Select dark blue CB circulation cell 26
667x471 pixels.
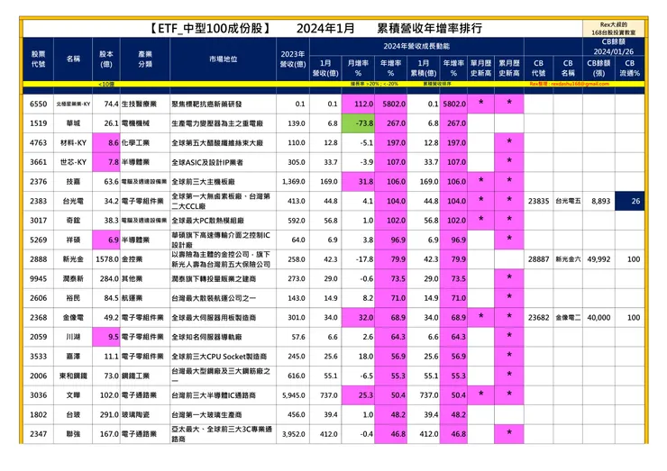click(630, 201)
